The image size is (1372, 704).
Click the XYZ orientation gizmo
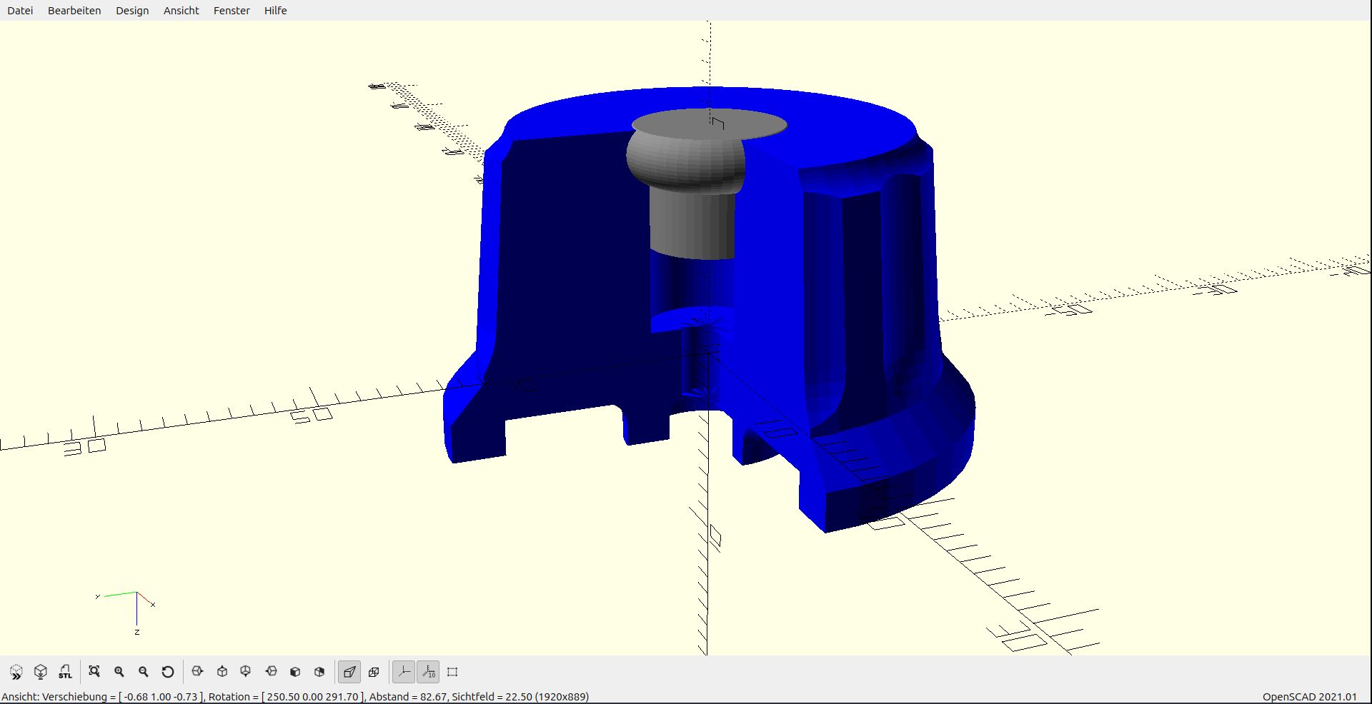coord(126,613)
